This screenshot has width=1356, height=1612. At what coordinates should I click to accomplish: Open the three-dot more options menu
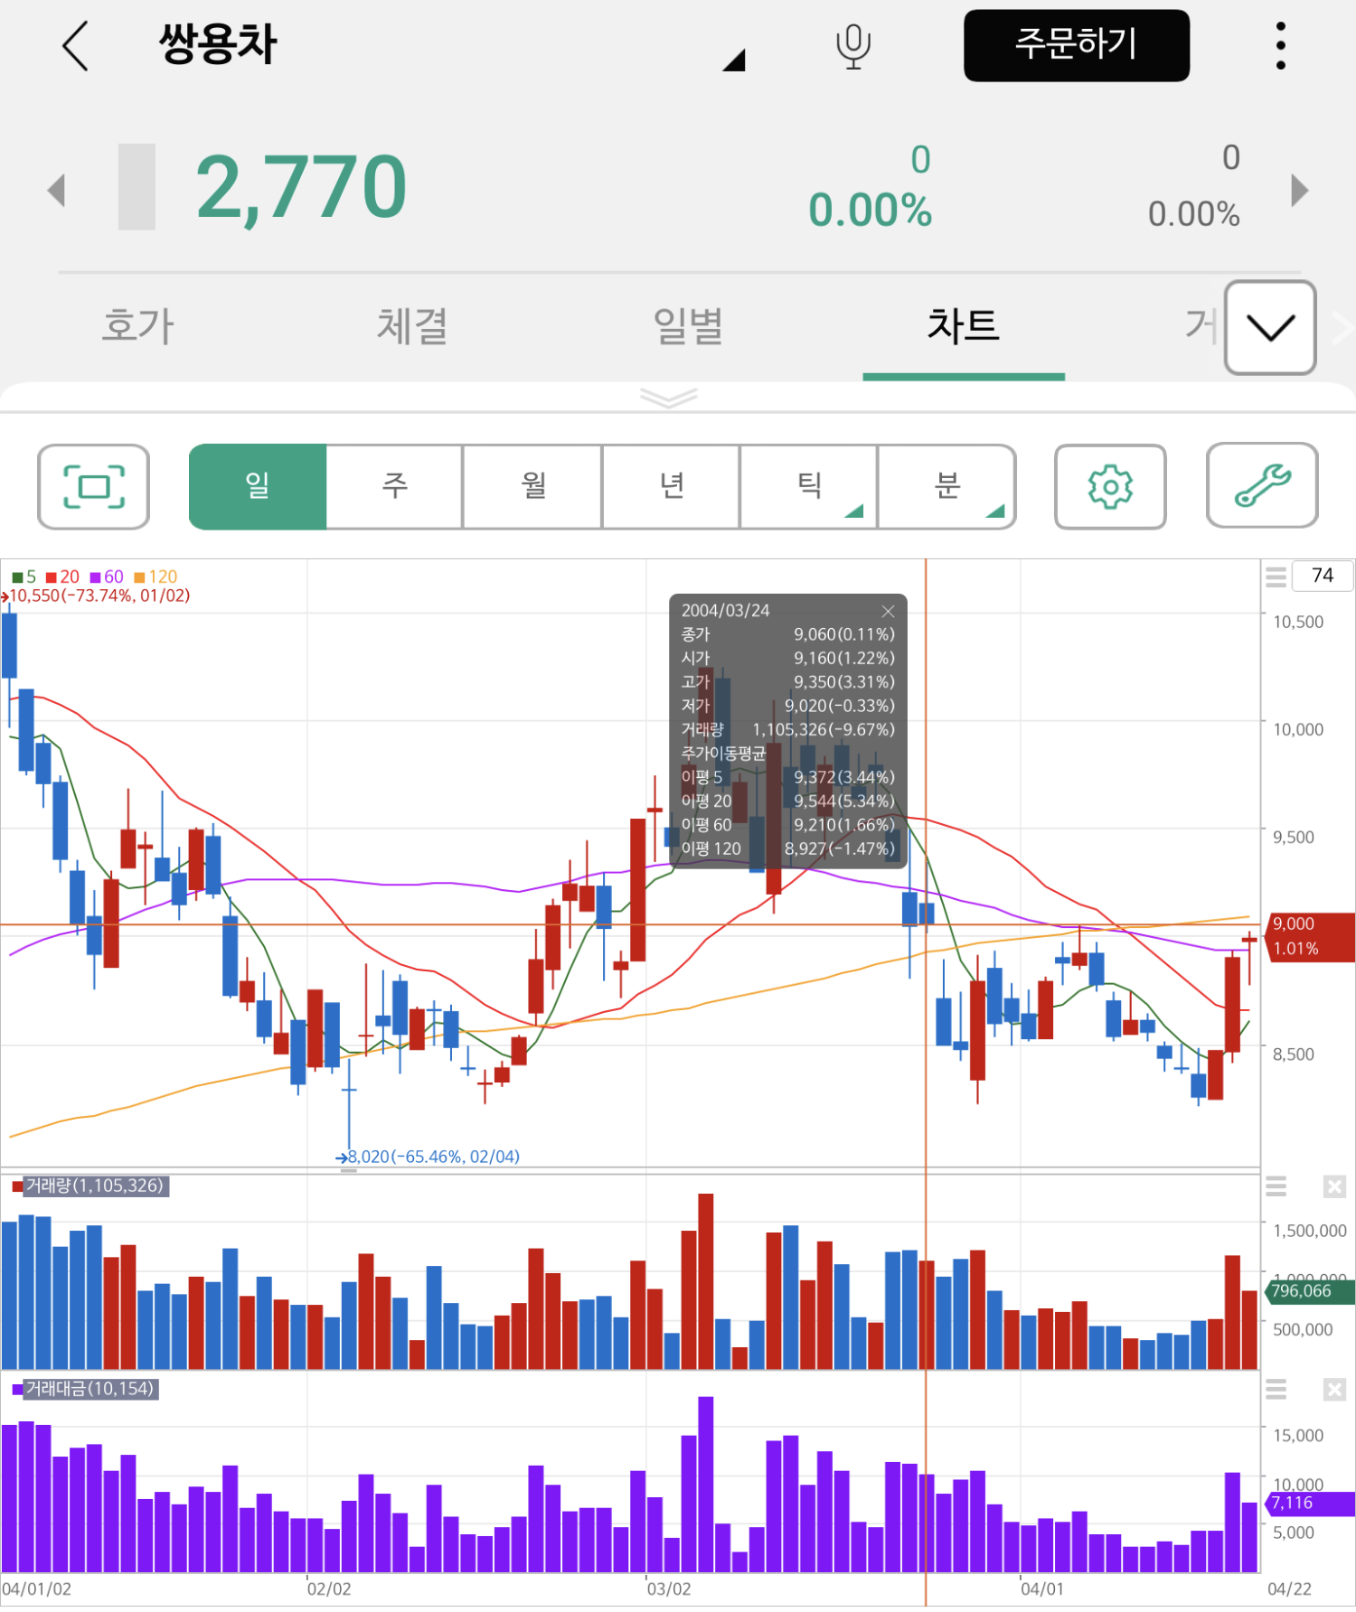pos(1280,46)
